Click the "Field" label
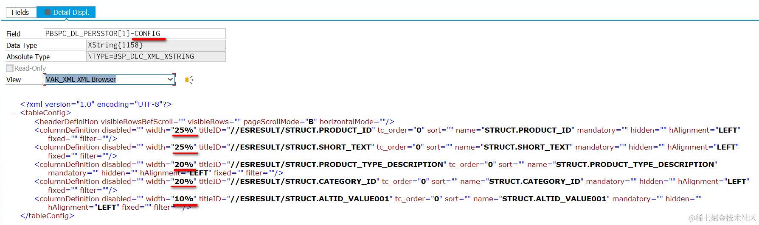The width and height of the screenshot is (759, 225). tap(13, 34)
